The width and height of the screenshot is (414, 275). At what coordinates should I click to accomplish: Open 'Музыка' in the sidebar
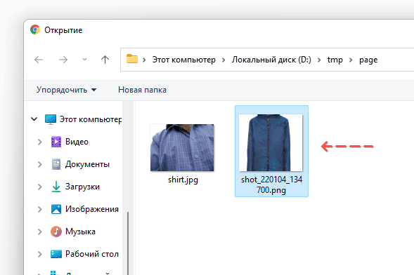tap(80, 232)
